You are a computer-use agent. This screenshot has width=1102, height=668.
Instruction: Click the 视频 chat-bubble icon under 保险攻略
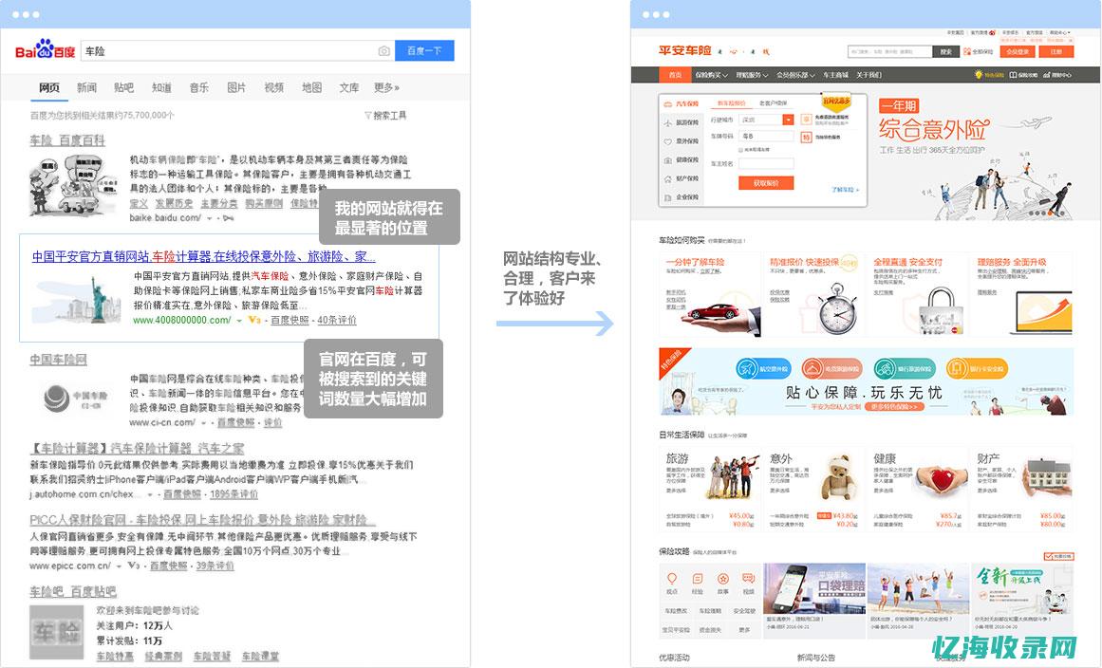point(747,577)
